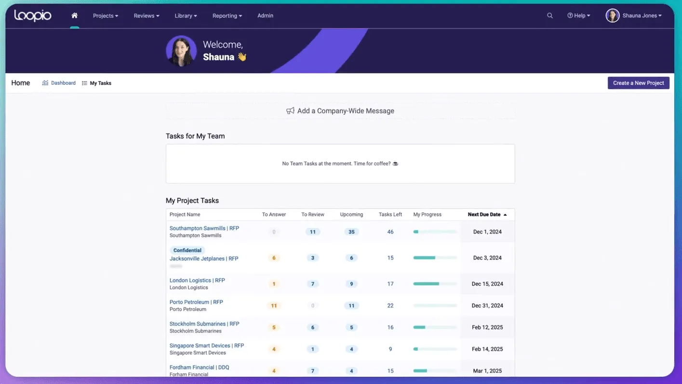Go to Home via house icon
Image resolution: width=682 pixels, height=384 pixels.
[74, 15]
